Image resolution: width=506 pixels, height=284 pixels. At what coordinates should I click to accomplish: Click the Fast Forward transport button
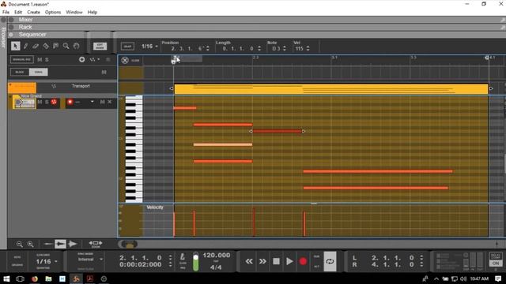point(262,261)
